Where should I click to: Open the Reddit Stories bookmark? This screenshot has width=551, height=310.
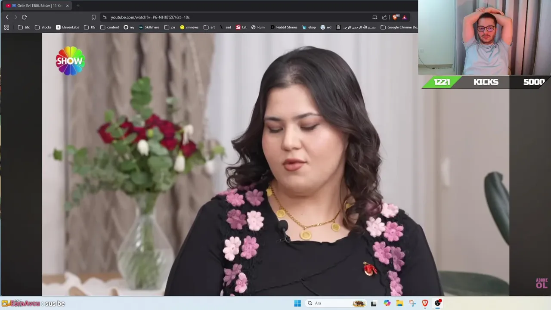pos(284,27)
